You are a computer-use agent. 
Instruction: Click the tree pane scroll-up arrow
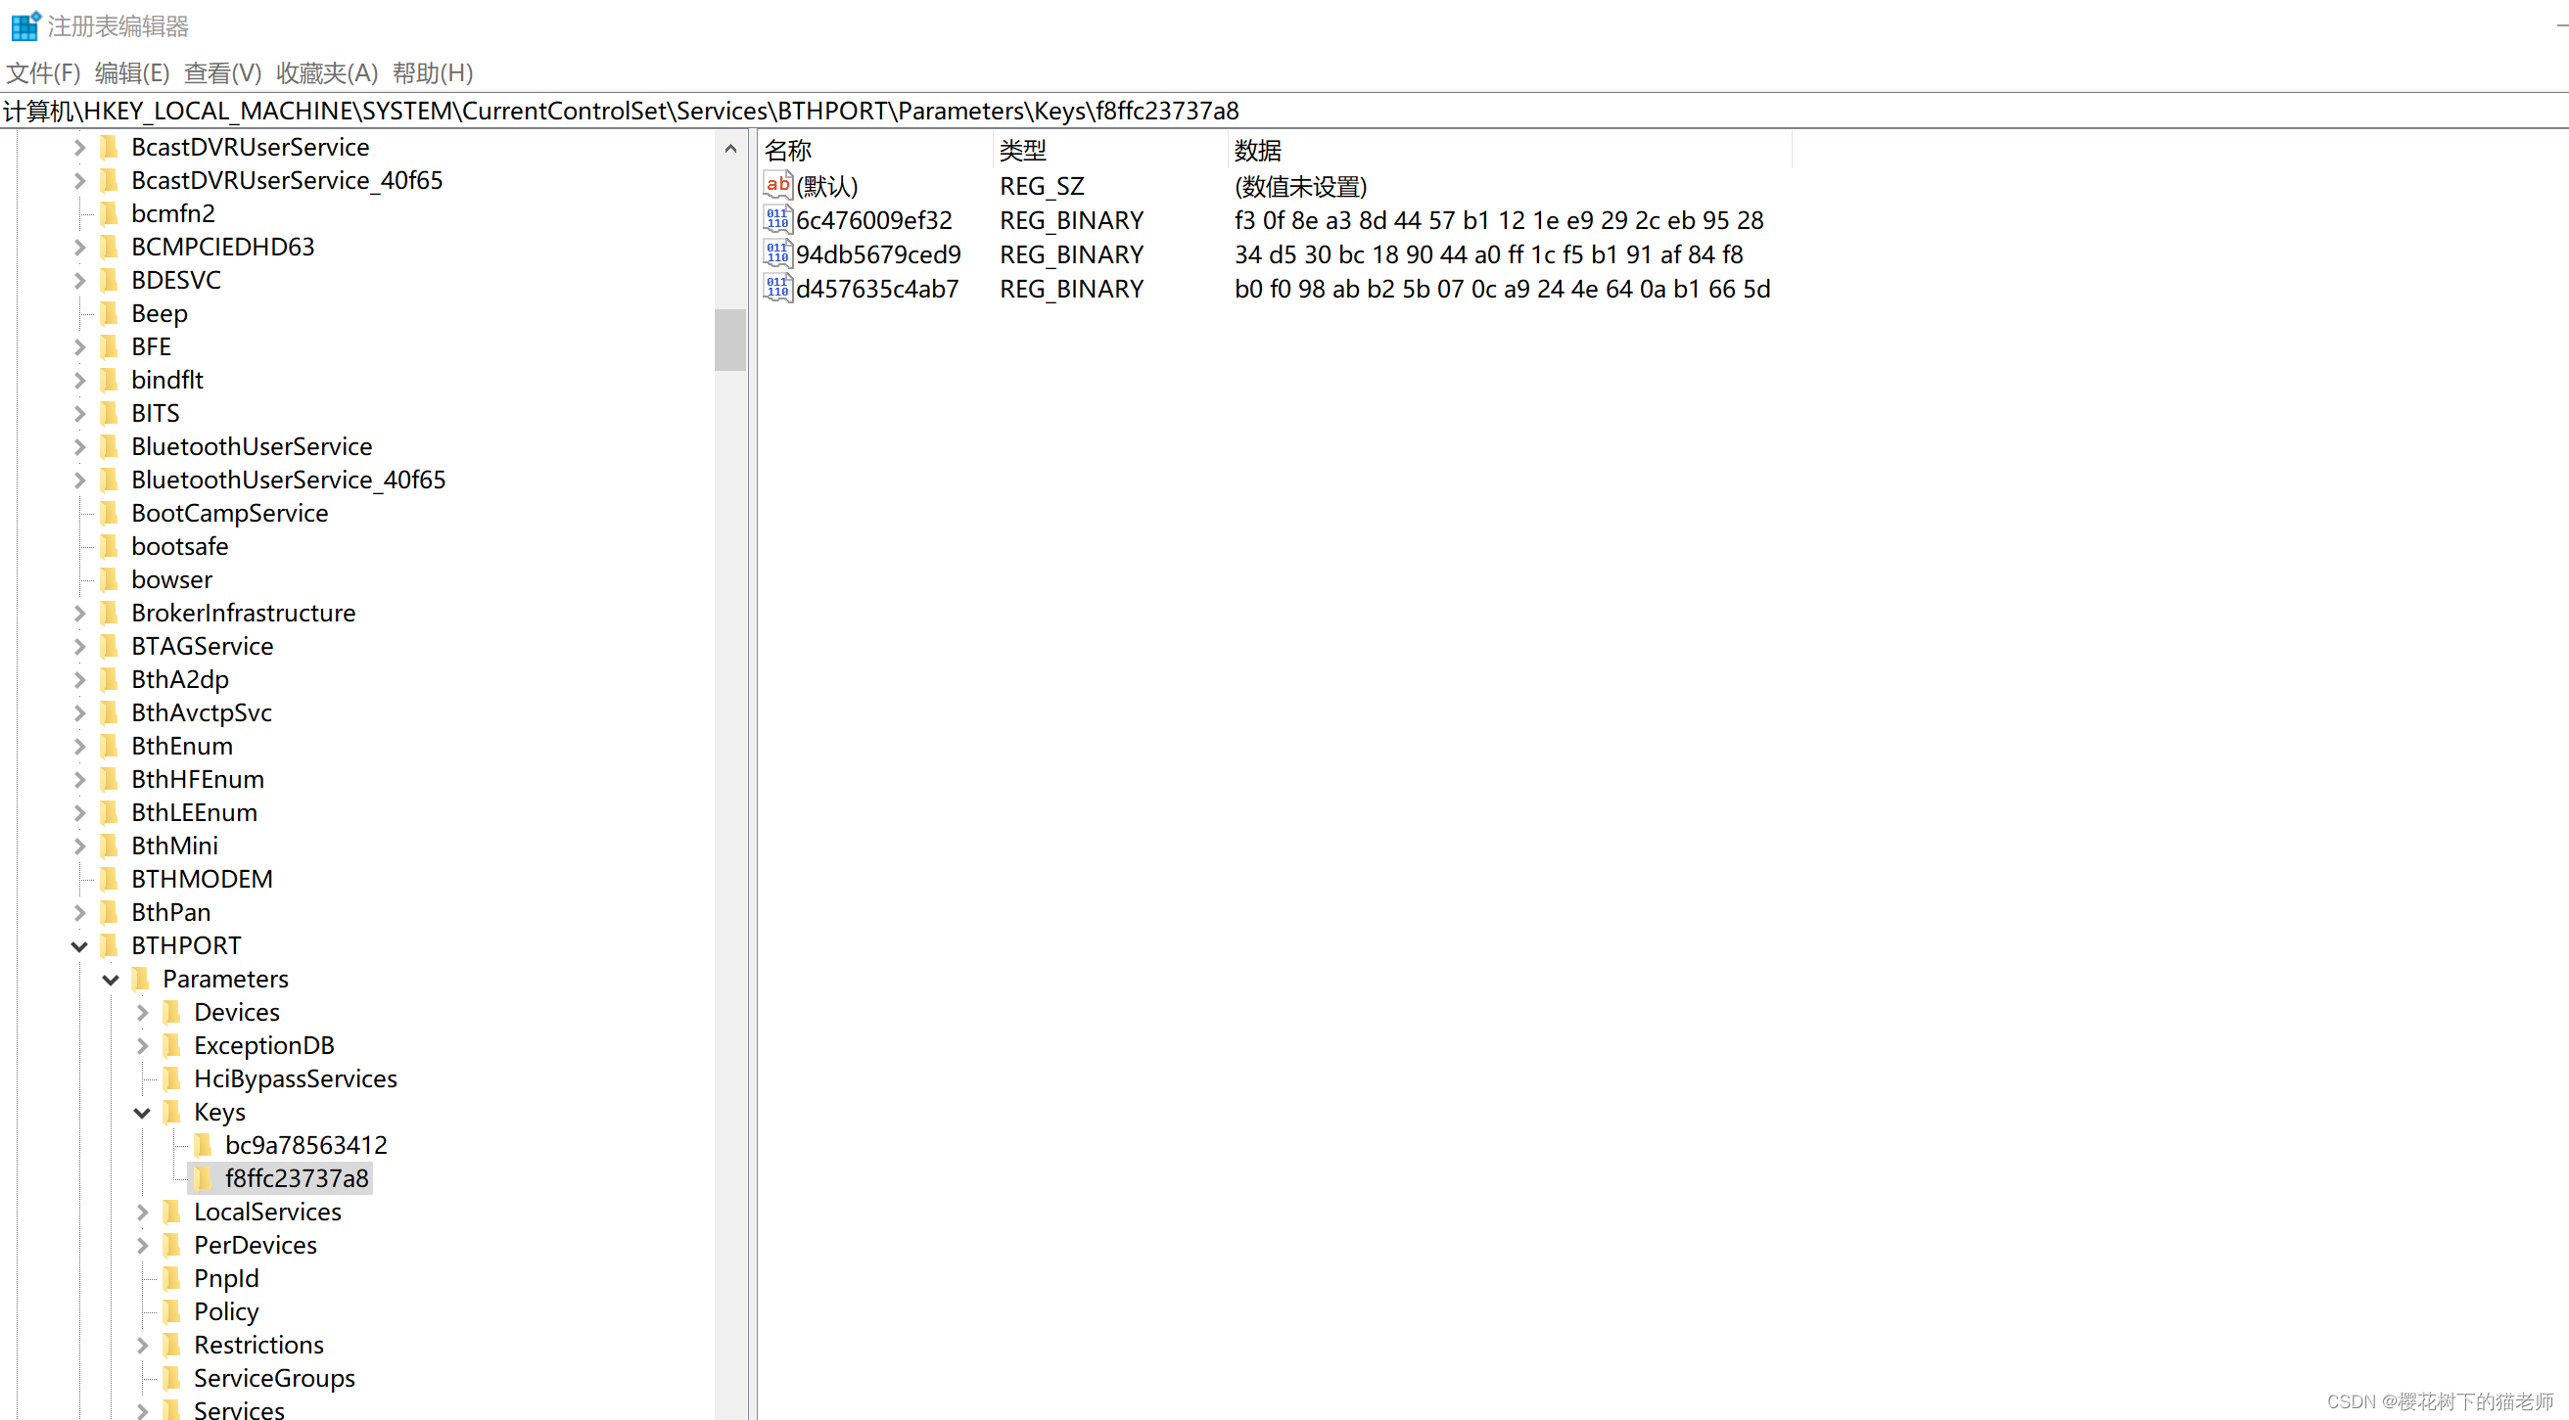[x=730, y=149]
